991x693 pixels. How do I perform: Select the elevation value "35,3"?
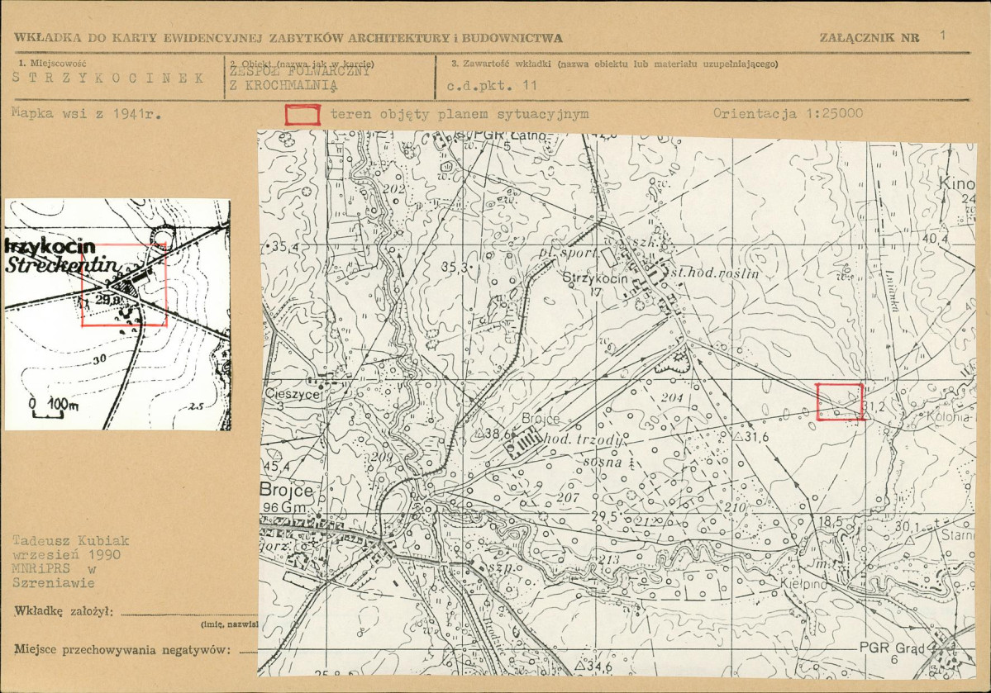pyautogui.click(x=456, y=268)
